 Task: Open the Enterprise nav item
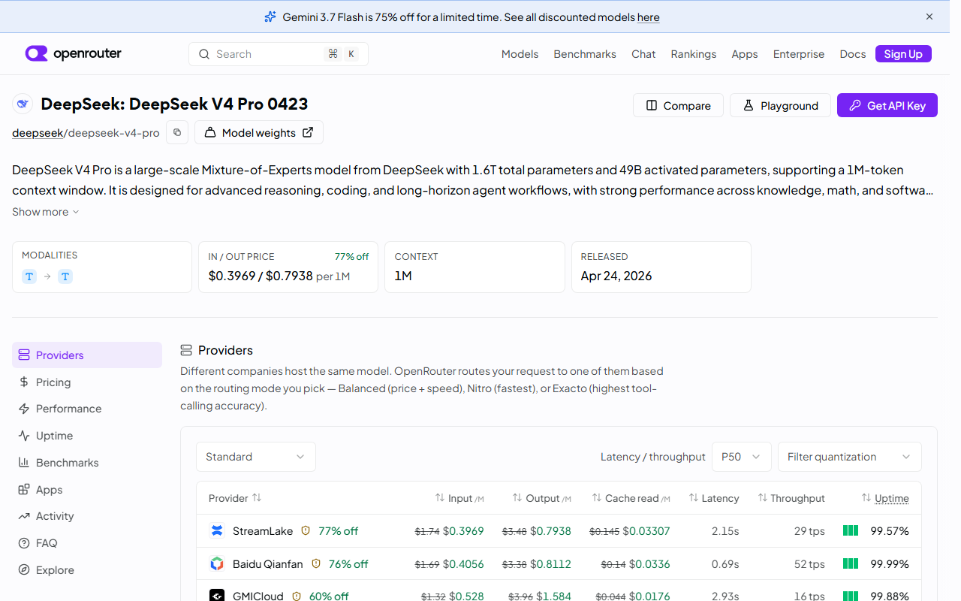tap(798, 54)
